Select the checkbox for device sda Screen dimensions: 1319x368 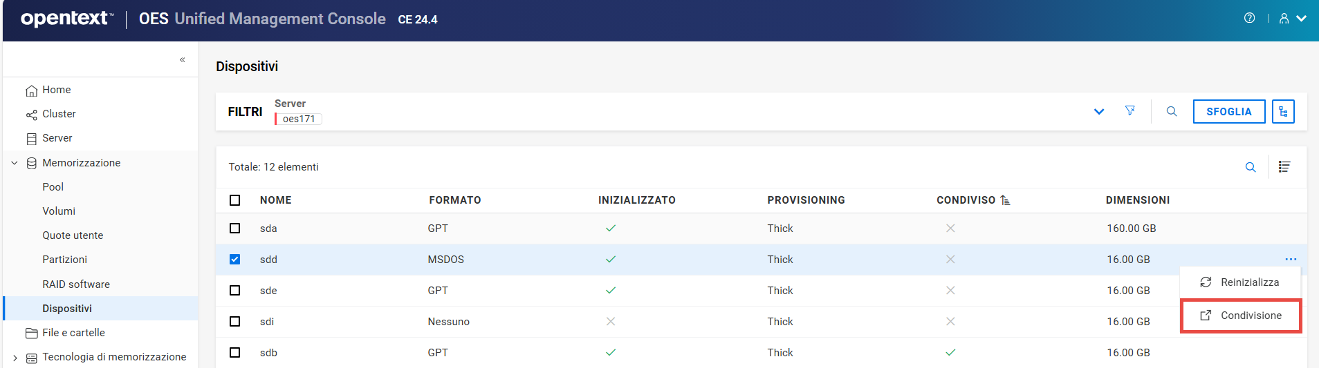[235, 229]
